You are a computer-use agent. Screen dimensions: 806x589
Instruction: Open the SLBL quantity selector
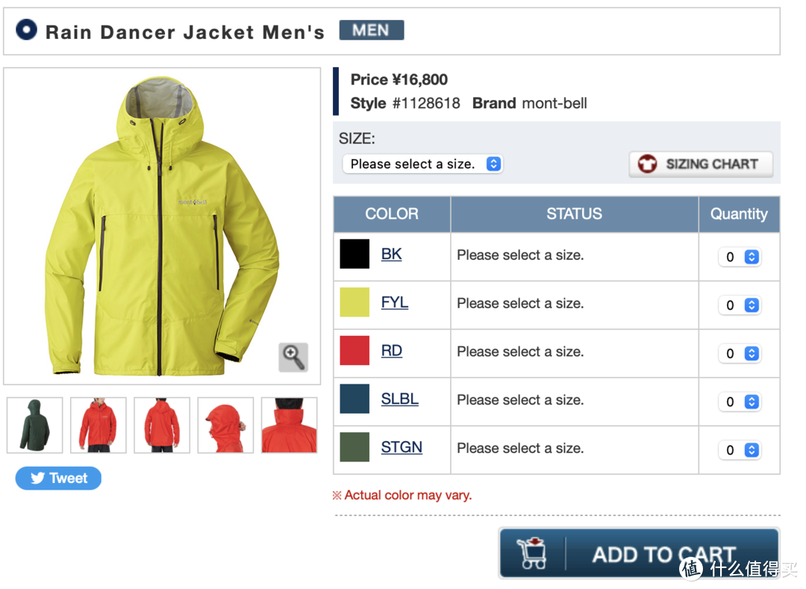pos(739,402)
